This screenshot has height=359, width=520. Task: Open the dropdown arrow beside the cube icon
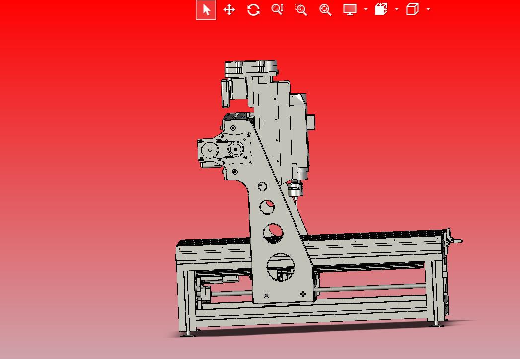(428, 9)
